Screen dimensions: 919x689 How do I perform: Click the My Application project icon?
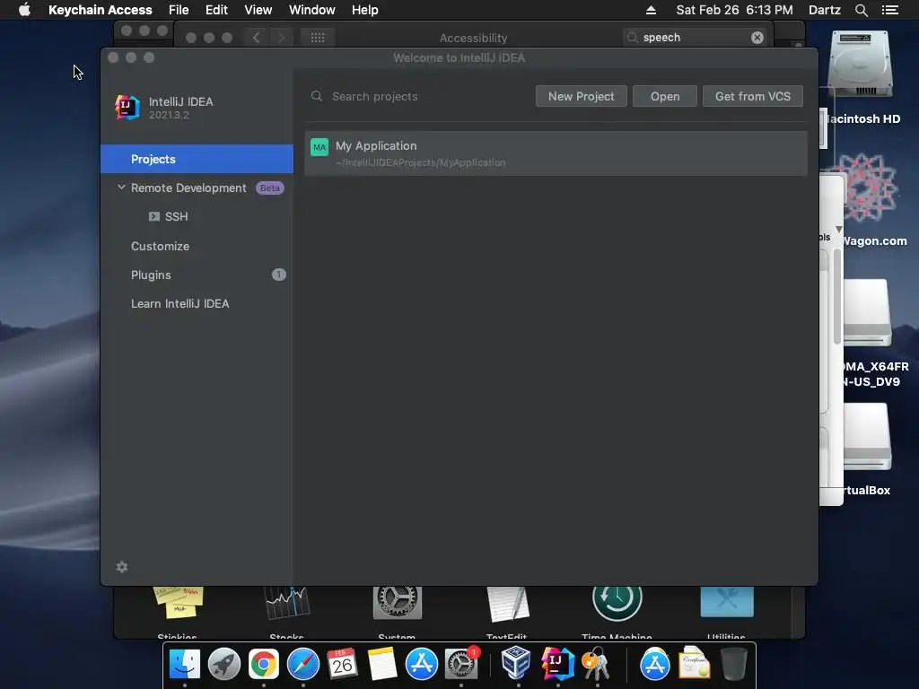319,147
